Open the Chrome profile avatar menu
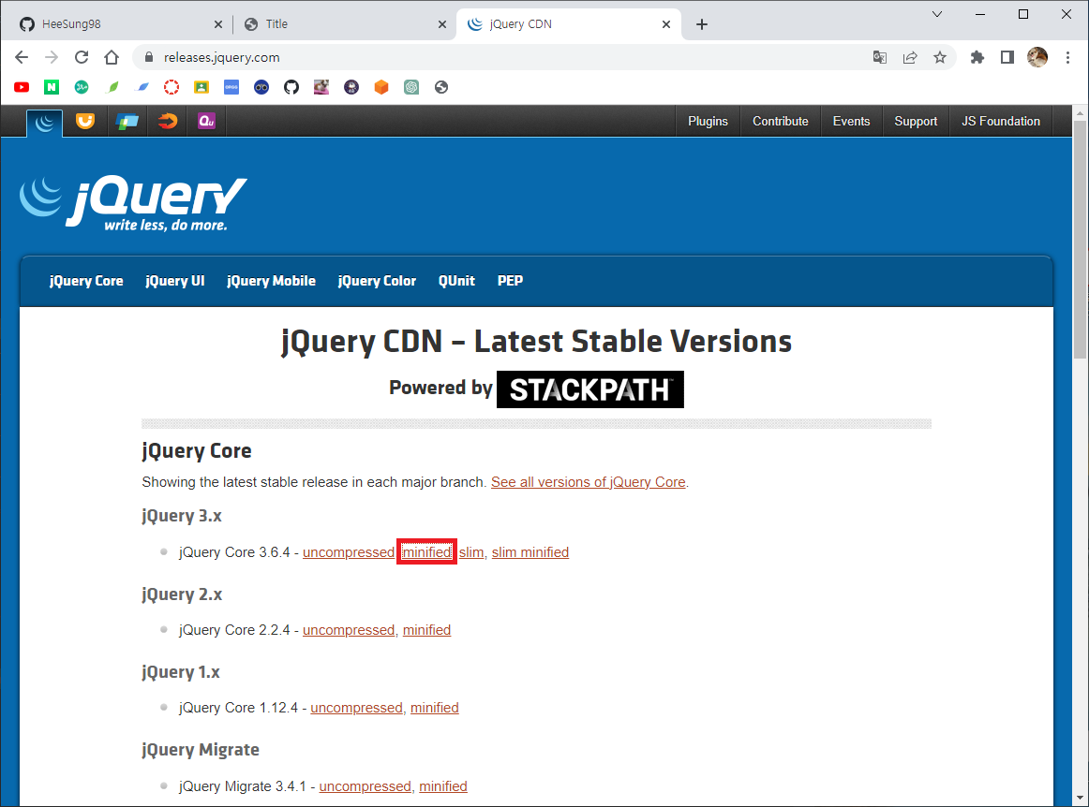 1037,58
